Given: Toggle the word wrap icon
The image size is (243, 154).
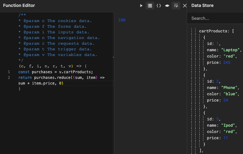Looking at the screenshot, I should click(176, 6).
